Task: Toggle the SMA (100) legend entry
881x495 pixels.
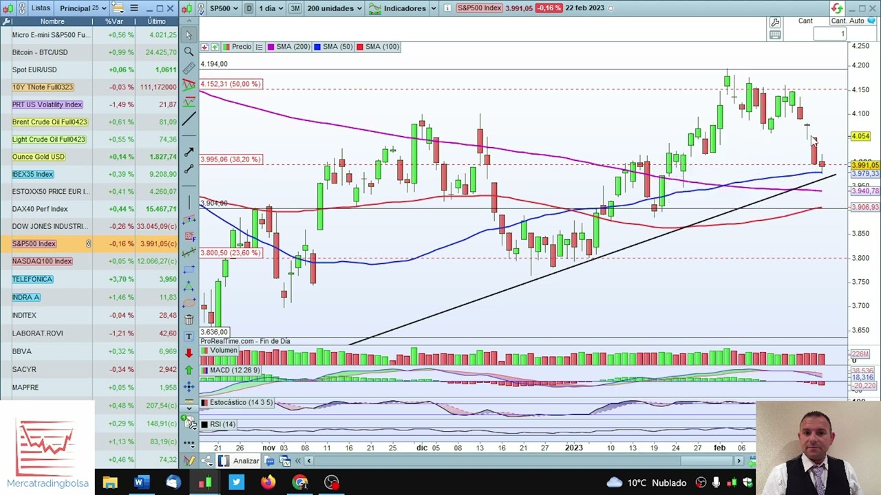Action: coord(378,47)
